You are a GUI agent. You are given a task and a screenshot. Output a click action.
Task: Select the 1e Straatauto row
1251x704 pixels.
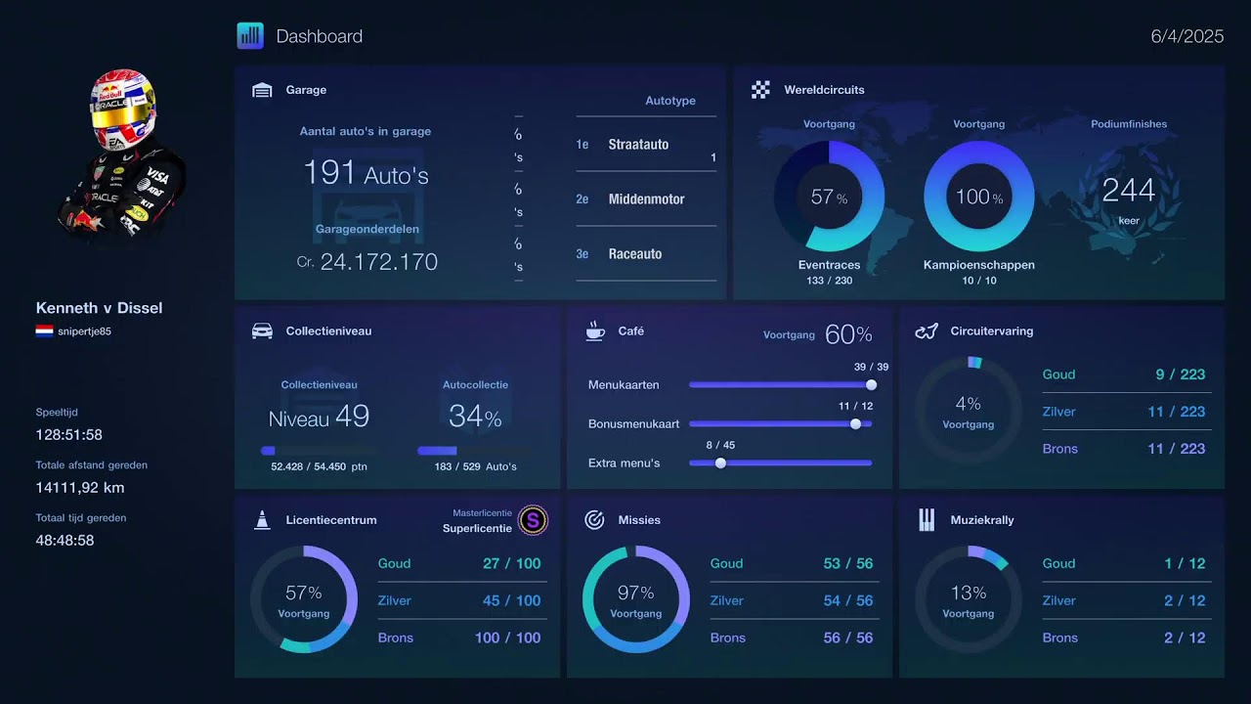click(646, 145)
